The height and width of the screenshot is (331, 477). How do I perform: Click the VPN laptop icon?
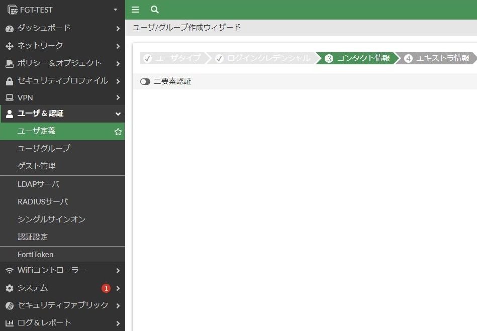[10, 97]
